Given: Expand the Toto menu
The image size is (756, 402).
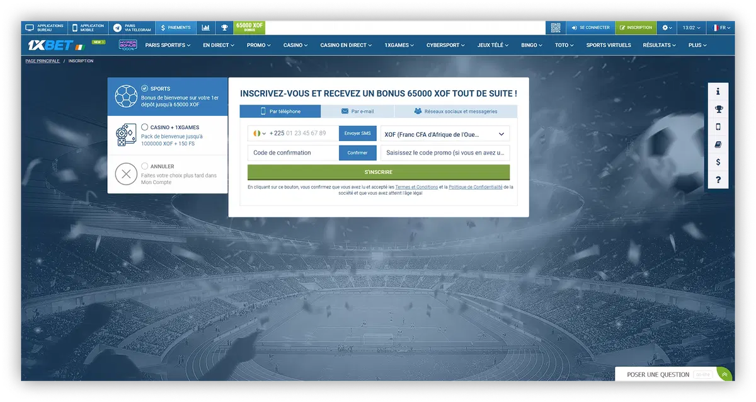Looking at the screenshot, I should (x=564, y=45).
